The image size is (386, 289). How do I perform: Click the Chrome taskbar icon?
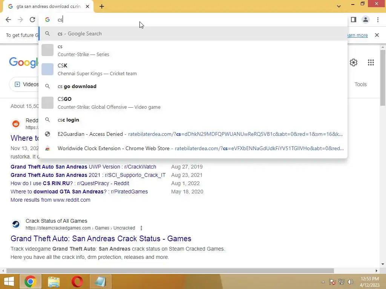[31, 281]
